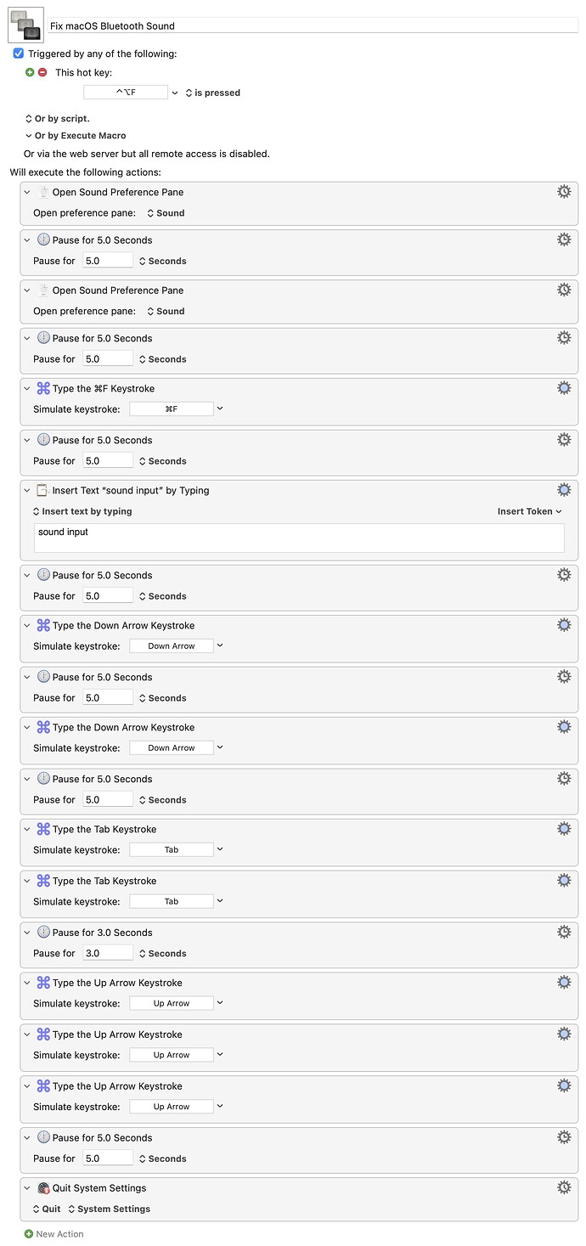Click the green New Action plus icon

coord(29,1233)
